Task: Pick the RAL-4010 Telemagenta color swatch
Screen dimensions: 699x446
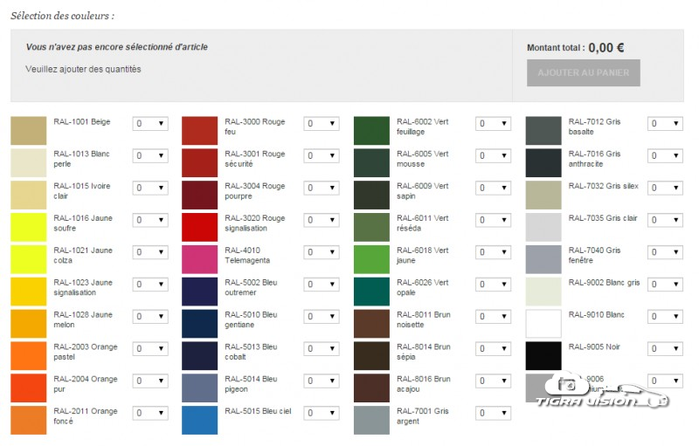Action: pos(199,259)
